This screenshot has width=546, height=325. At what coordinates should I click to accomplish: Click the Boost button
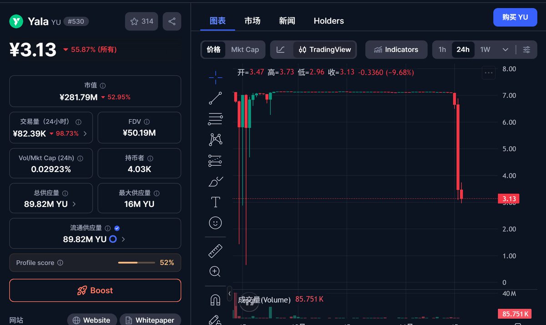point(95,291)
